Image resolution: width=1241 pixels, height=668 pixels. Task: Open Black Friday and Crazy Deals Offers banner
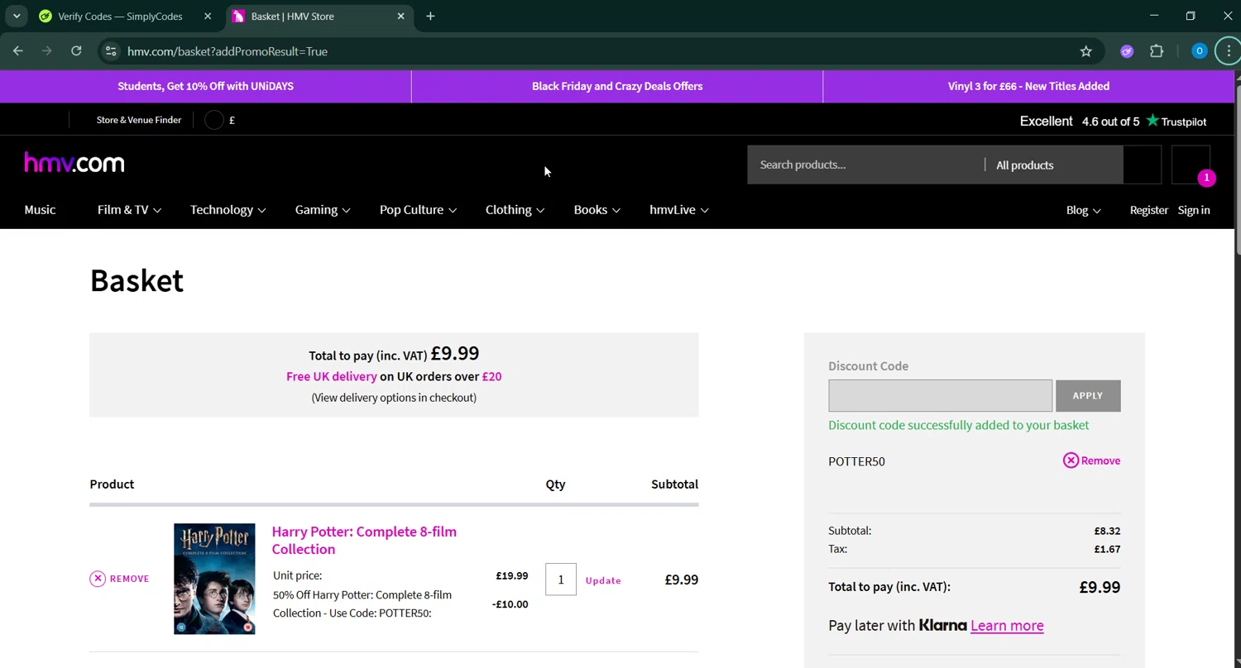pos(617,86)
